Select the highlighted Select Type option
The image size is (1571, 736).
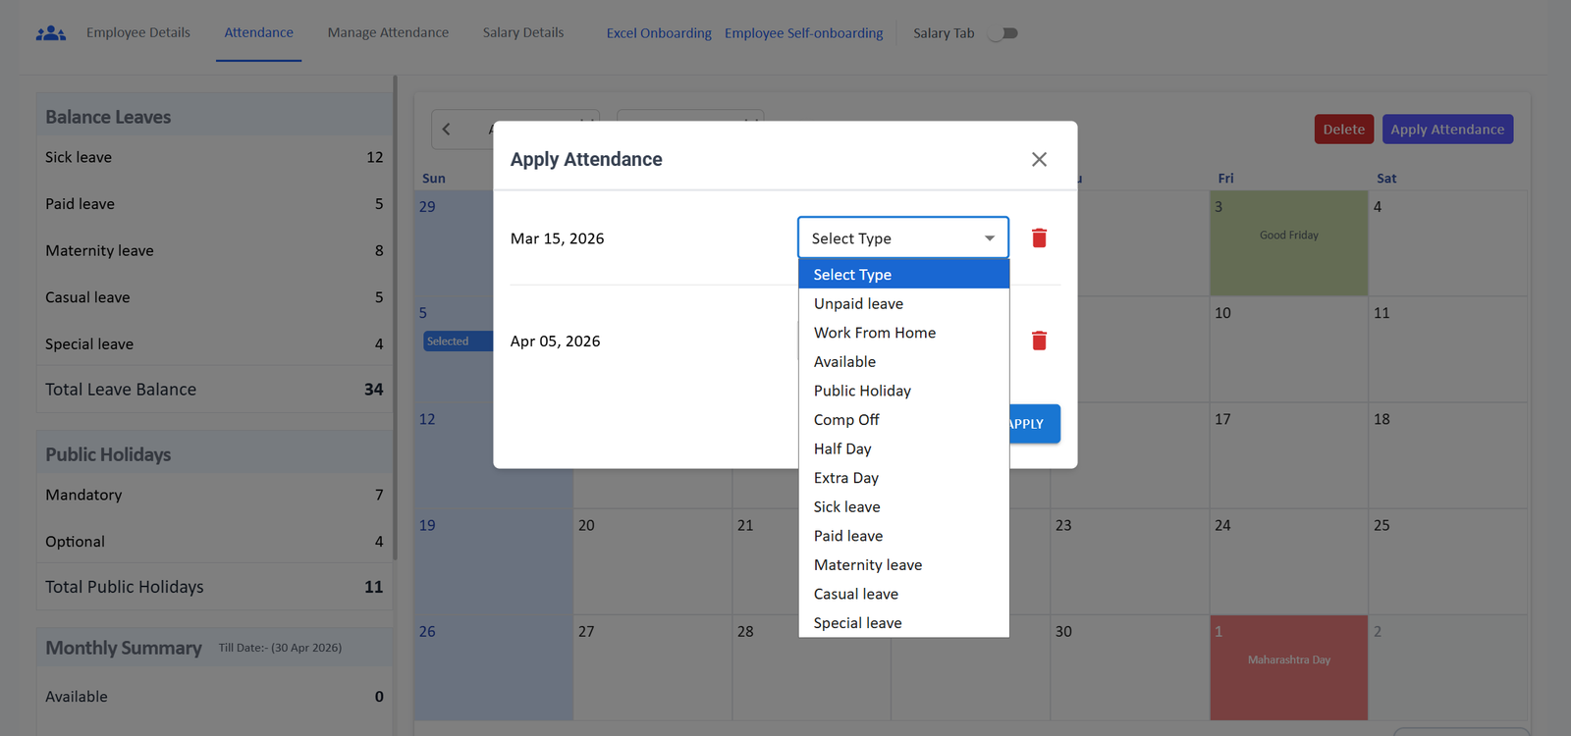coord(904,275)
